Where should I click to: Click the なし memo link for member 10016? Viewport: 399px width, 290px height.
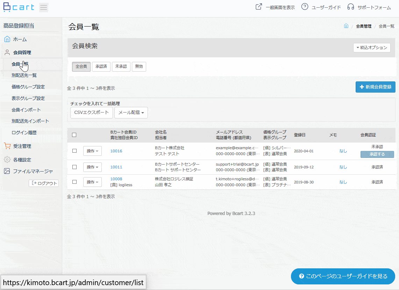click(x=343, y=151)
